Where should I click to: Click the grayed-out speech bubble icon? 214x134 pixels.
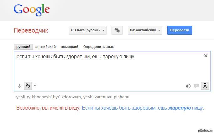tap(196, 86)
